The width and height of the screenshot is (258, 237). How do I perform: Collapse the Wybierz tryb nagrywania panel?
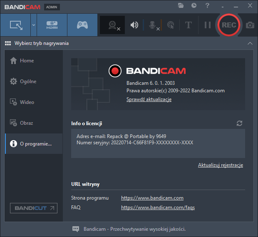250,43
